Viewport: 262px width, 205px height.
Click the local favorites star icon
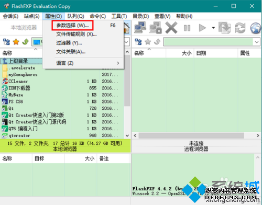coord(16,42)
